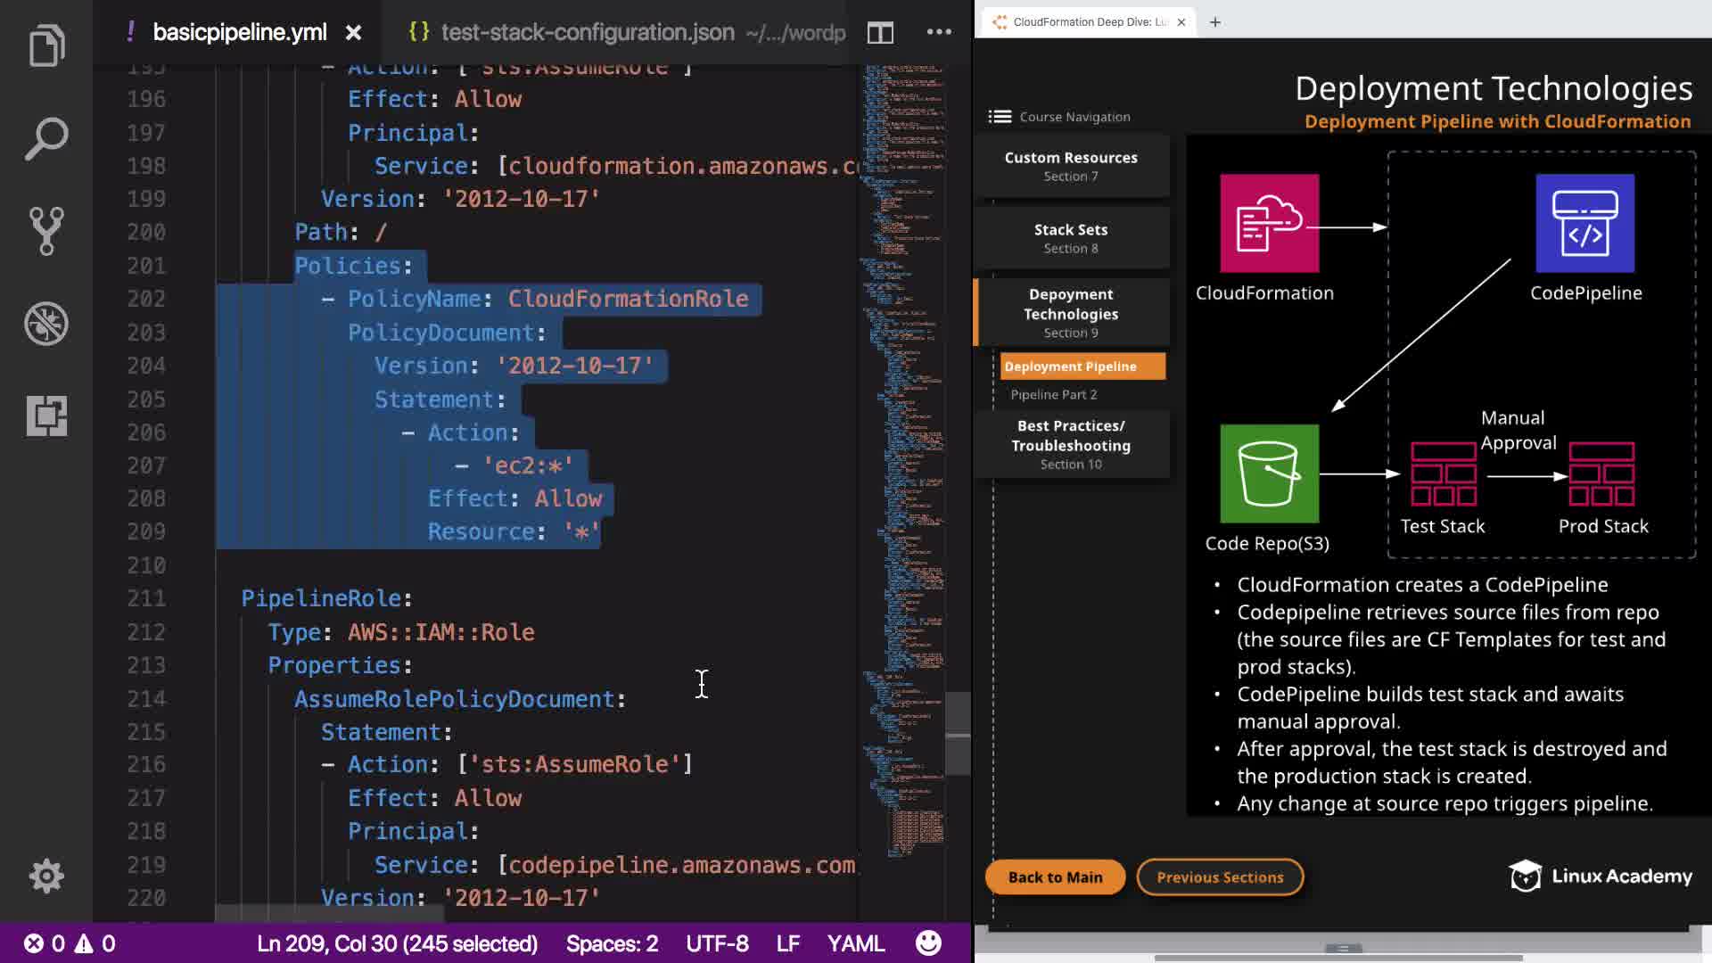Click the editor vertical scrollbar thumb
The image size is (1712, 963).
pos(958,733)
